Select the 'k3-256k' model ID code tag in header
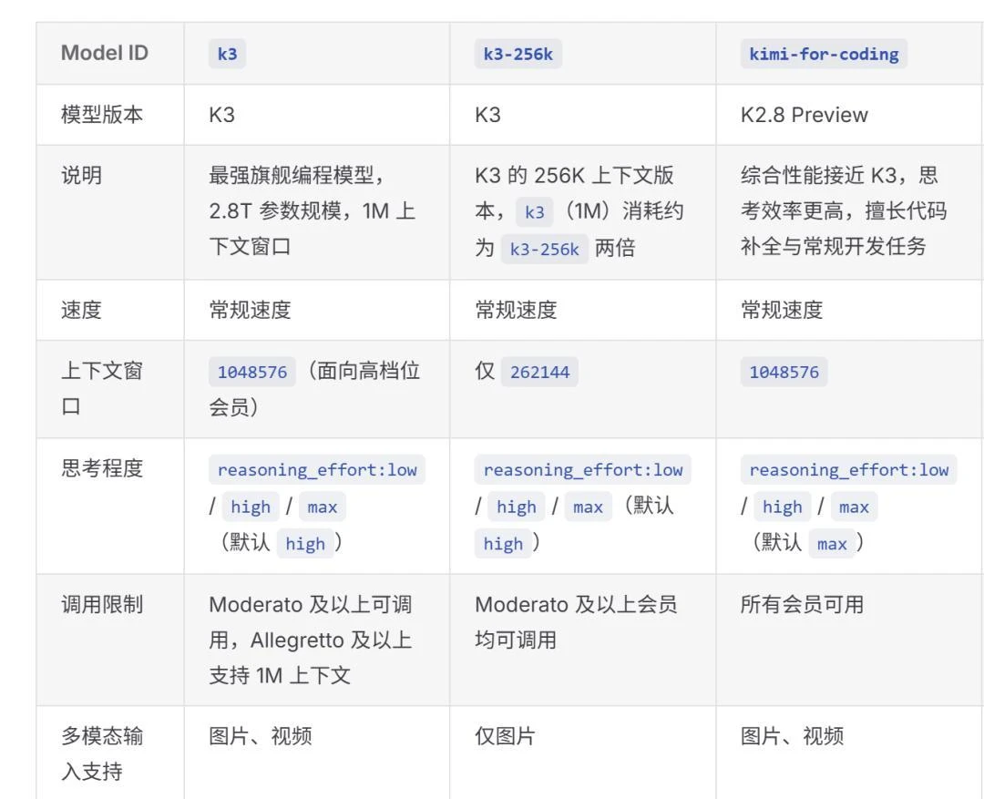 point(518,54)
